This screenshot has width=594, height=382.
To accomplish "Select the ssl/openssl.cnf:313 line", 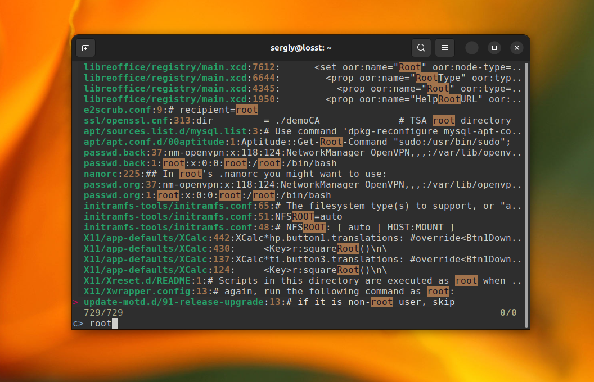I will pyautogui.click(x=297, y=121).
